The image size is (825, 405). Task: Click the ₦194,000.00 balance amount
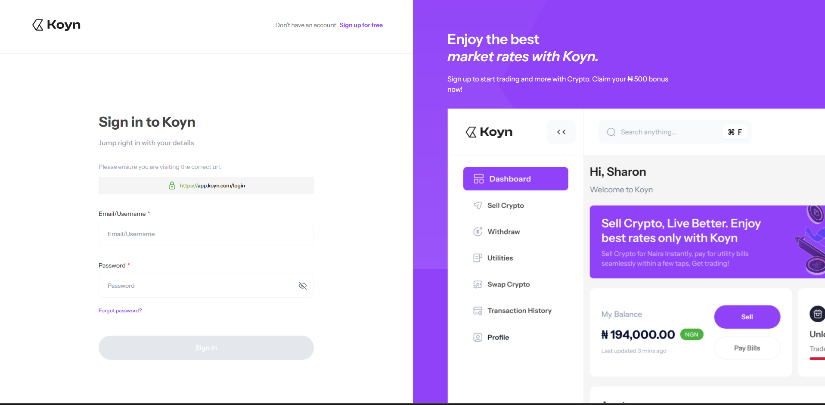point(638,335)
